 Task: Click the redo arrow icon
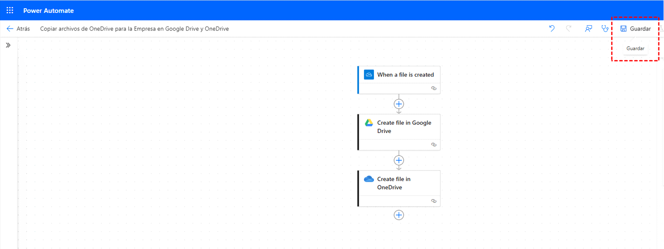coord(569,29)
